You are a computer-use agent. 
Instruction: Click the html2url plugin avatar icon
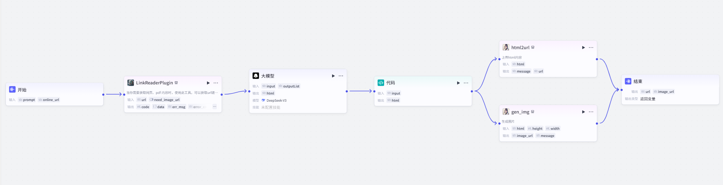click(506, 47)
